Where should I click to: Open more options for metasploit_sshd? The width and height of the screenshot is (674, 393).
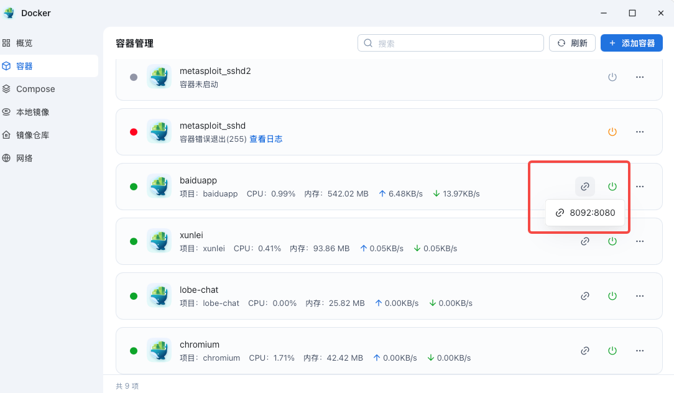click(x=640, y=132)
